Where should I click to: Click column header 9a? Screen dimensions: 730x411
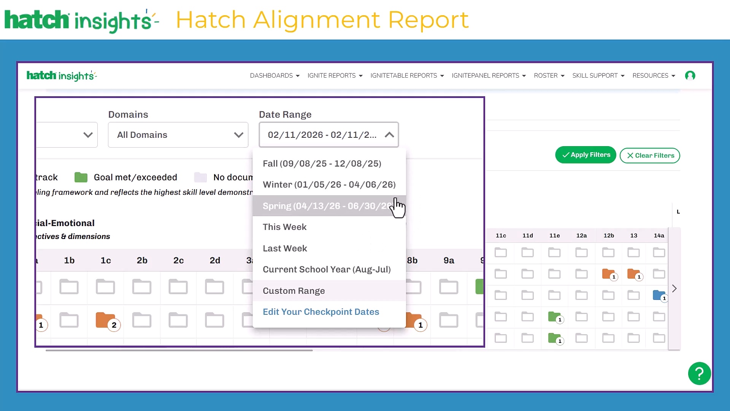(449, 260)
